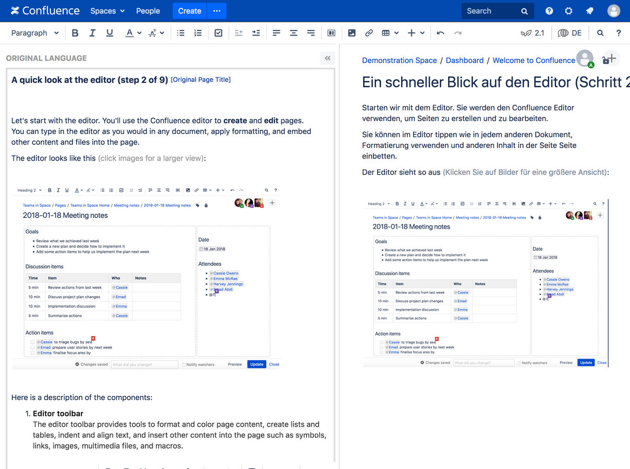Click the editing user avatar marked A
The width and height of the screenshot is (630, 469).
click(x=585, y=59)
